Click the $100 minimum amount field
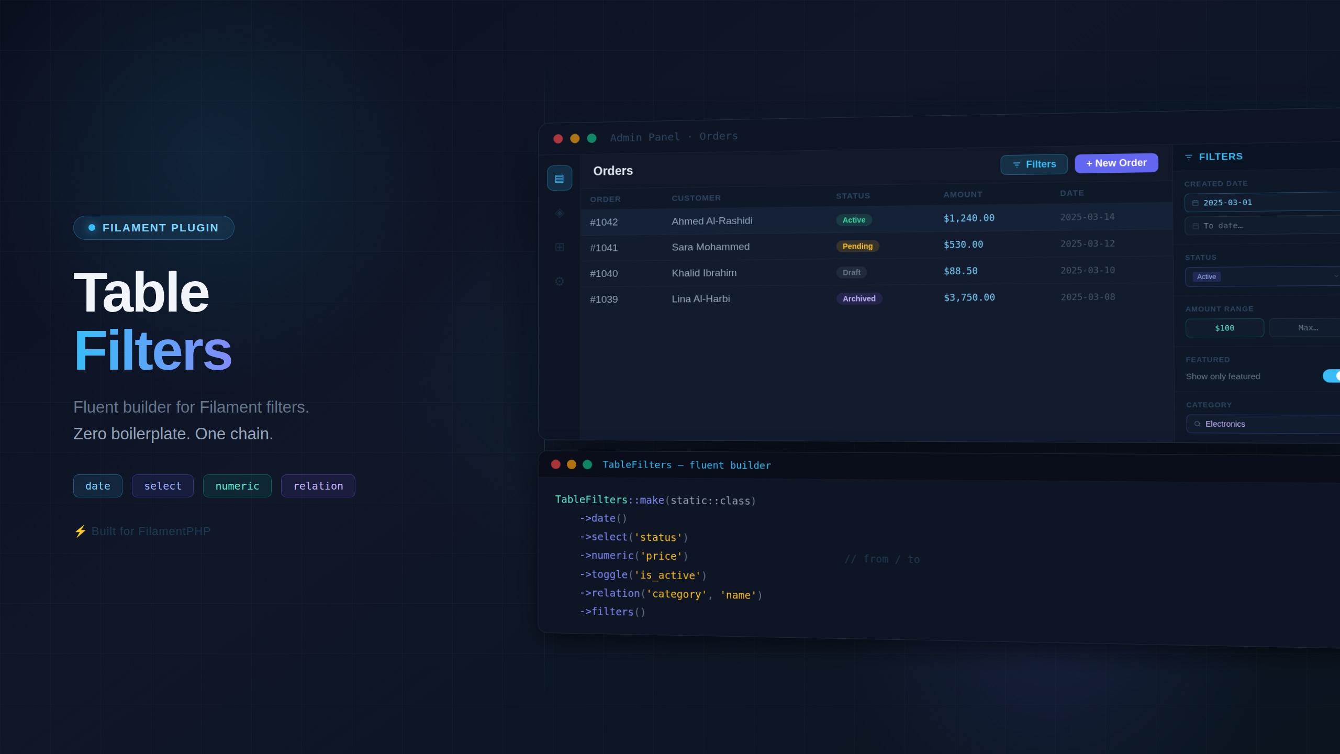 tap(1224, 328)
